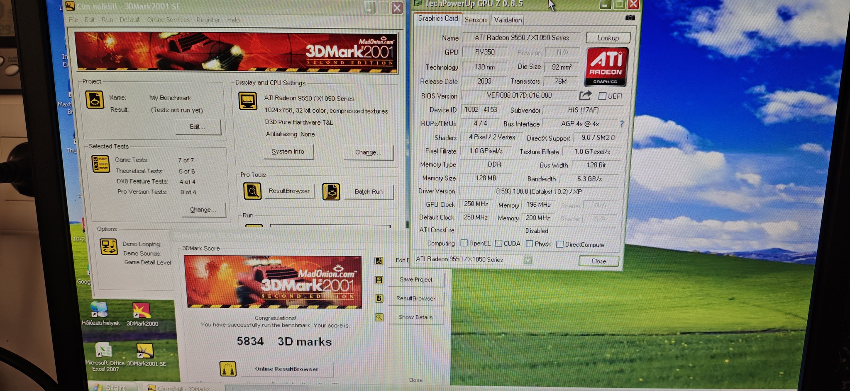Click the ResultBrowser button in Pro Tools

pos(289,191)
